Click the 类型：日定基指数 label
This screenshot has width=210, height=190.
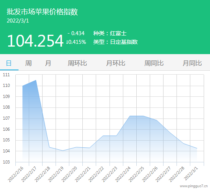(x=115, y=42)
